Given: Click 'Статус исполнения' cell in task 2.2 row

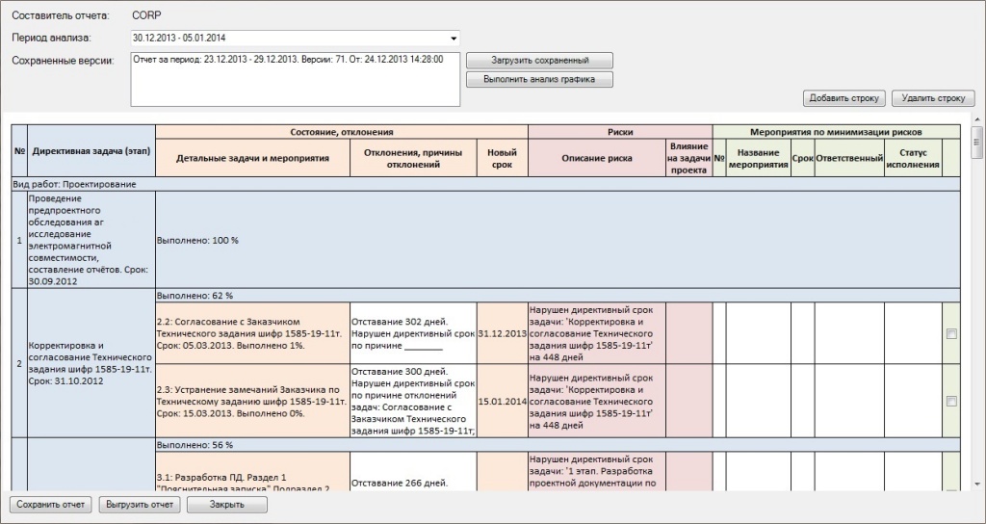Looking at the screenshot, I should click(x=913, y=333).
